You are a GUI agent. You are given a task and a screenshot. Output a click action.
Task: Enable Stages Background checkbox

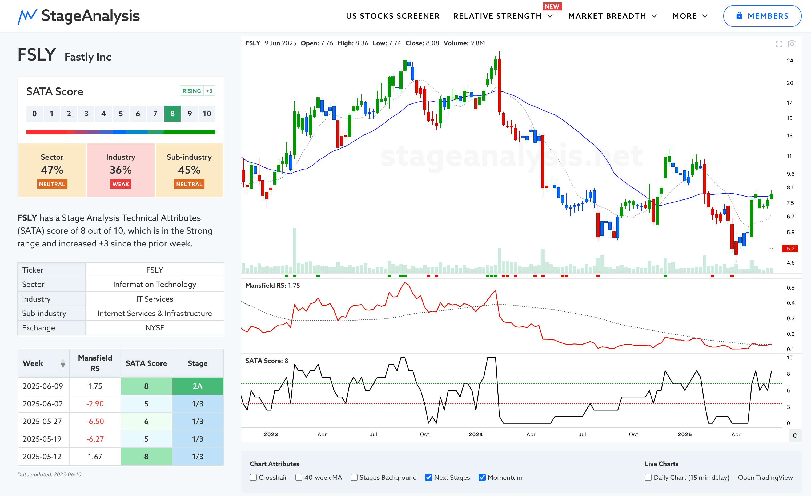pyautogui.click(x=354, y=477)
